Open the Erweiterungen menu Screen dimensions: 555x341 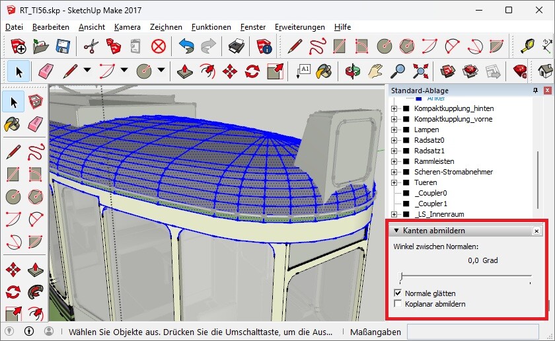coord(299,27)
